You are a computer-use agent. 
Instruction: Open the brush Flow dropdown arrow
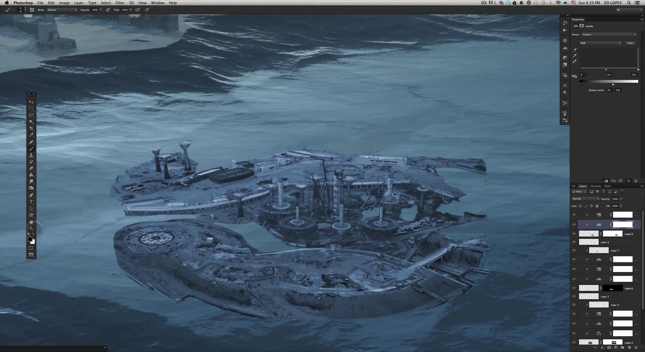point(131,10)
